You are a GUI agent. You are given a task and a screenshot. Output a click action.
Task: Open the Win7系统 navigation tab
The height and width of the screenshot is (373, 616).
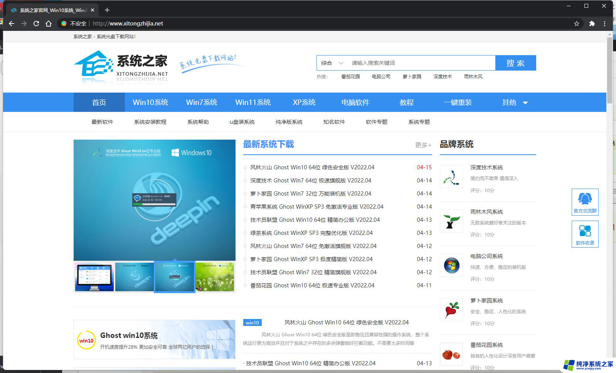tap(202, 102)
